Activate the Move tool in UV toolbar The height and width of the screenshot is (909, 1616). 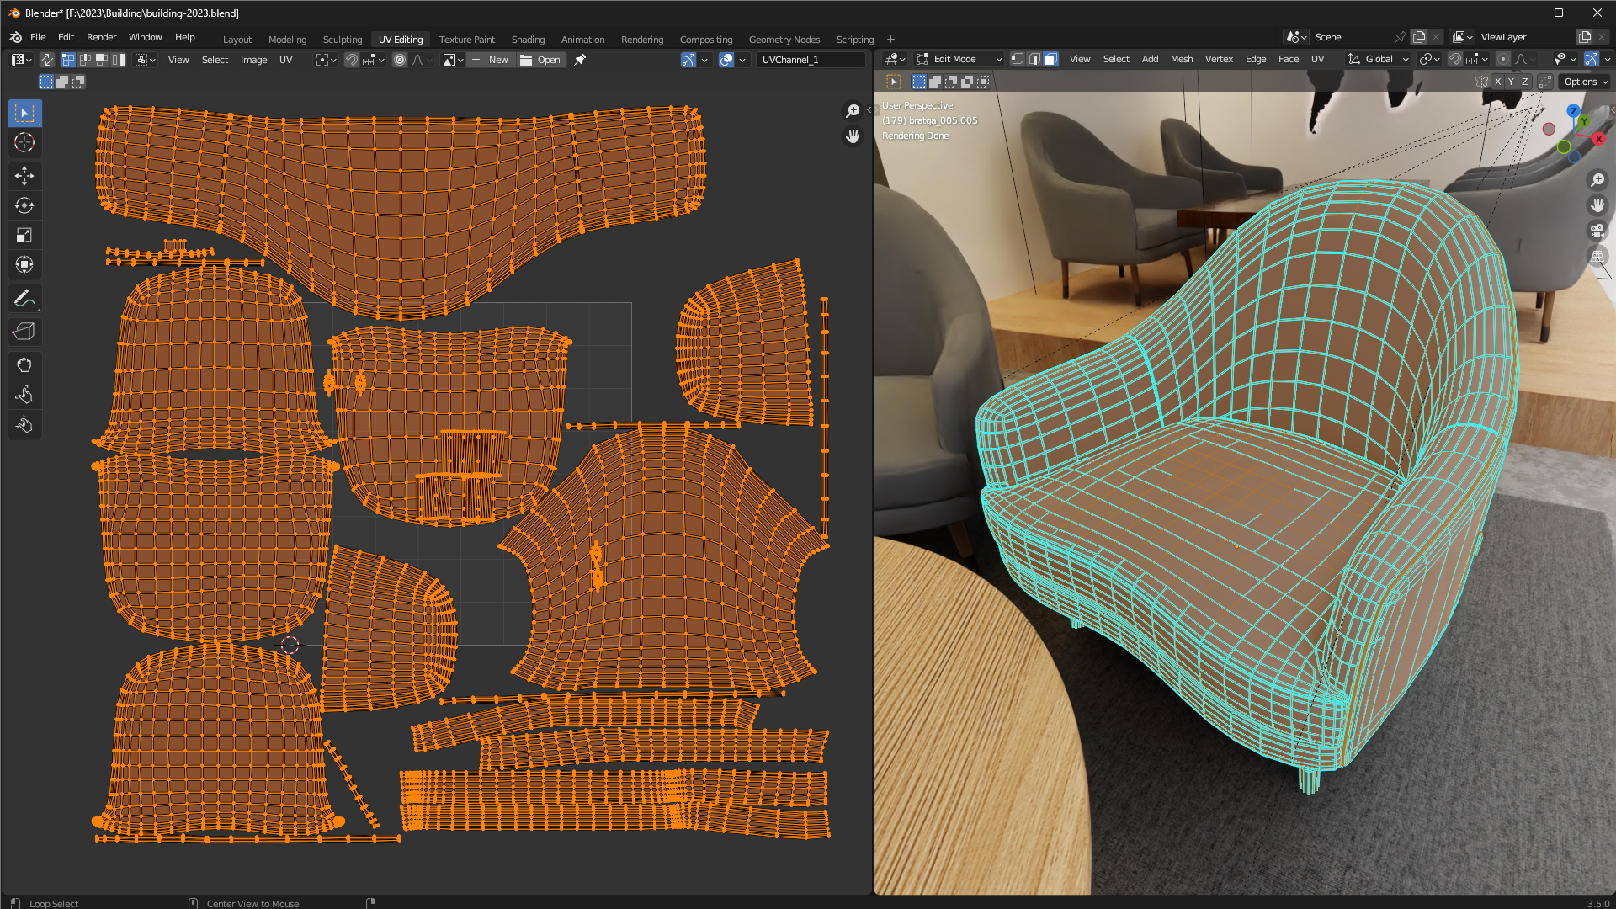pos(24,175)
